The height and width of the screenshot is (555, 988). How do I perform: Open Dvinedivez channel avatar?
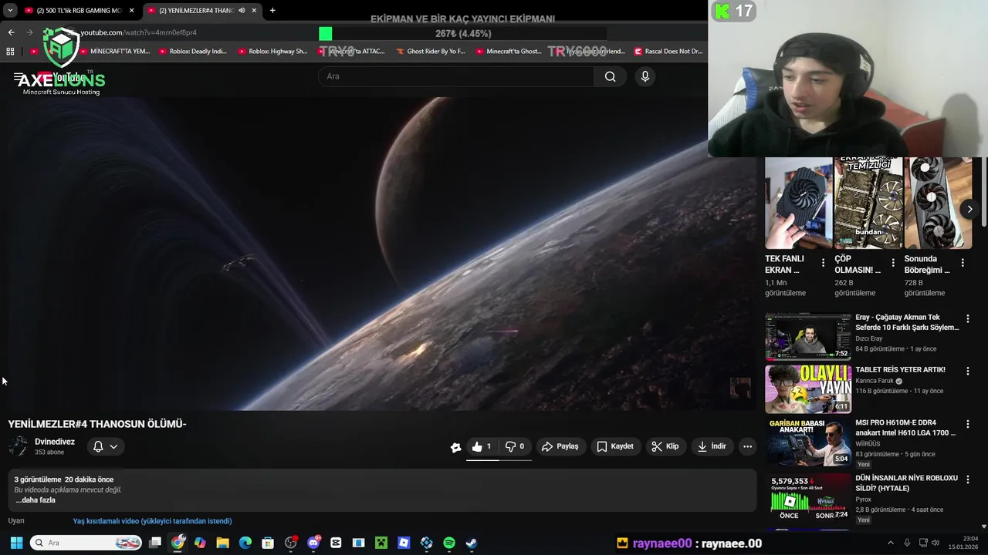pyautogui.click(x=19, y=446)
